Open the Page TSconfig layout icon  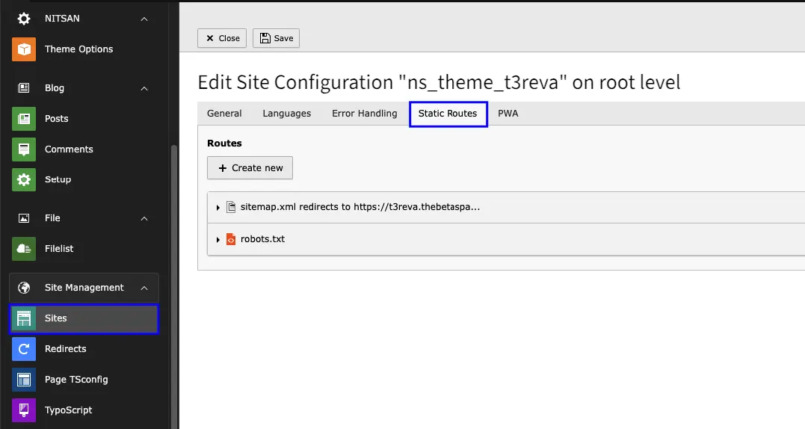pos(24,380)
